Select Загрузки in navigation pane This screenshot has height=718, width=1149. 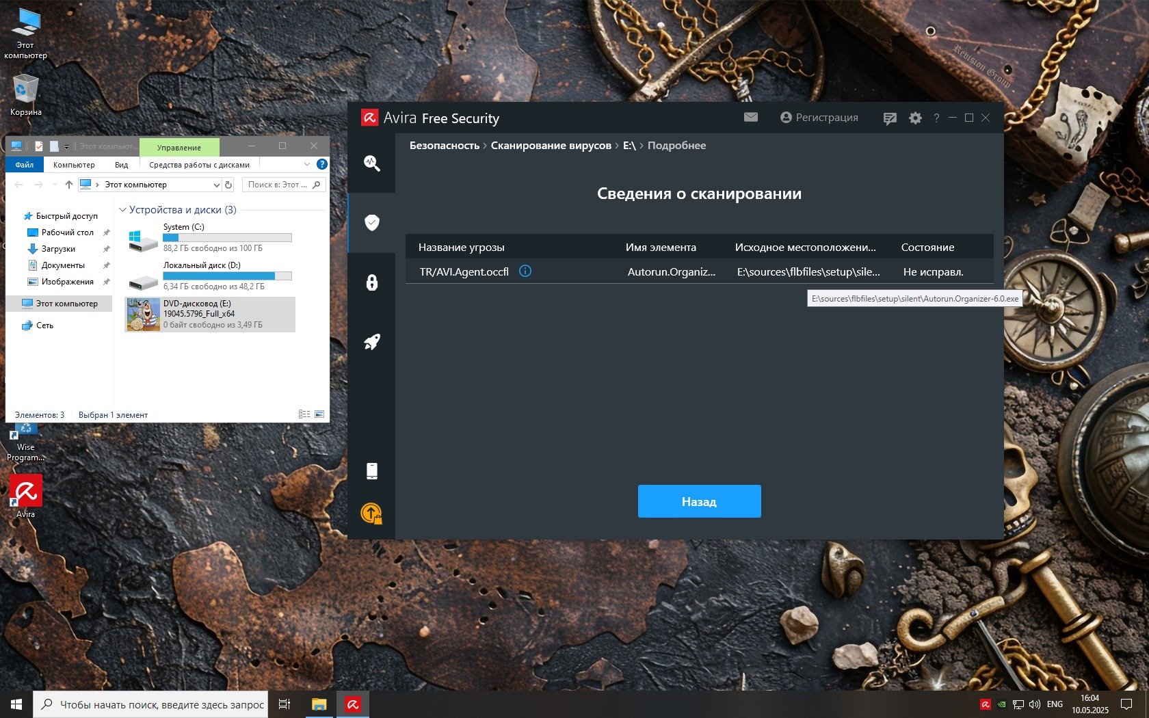(58, 249)
